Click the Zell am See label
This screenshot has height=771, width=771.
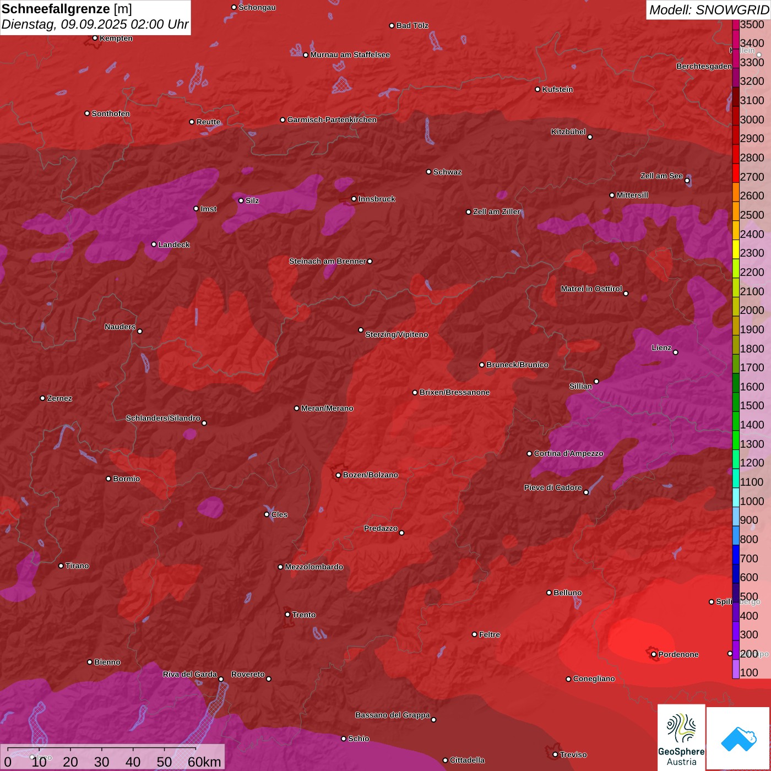(x=661, y=176)
